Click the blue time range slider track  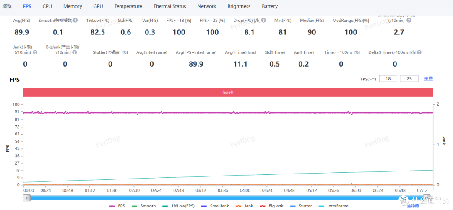(227, 198)
